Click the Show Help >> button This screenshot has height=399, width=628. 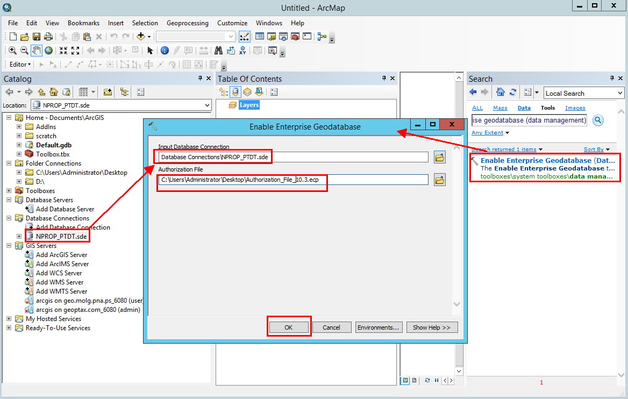[432, 327]
